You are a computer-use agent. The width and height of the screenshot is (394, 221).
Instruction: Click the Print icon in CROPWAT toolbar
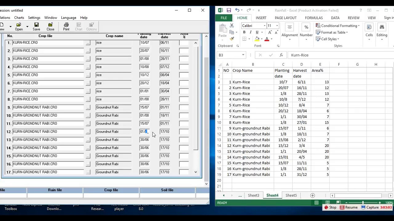pos(66,25)
